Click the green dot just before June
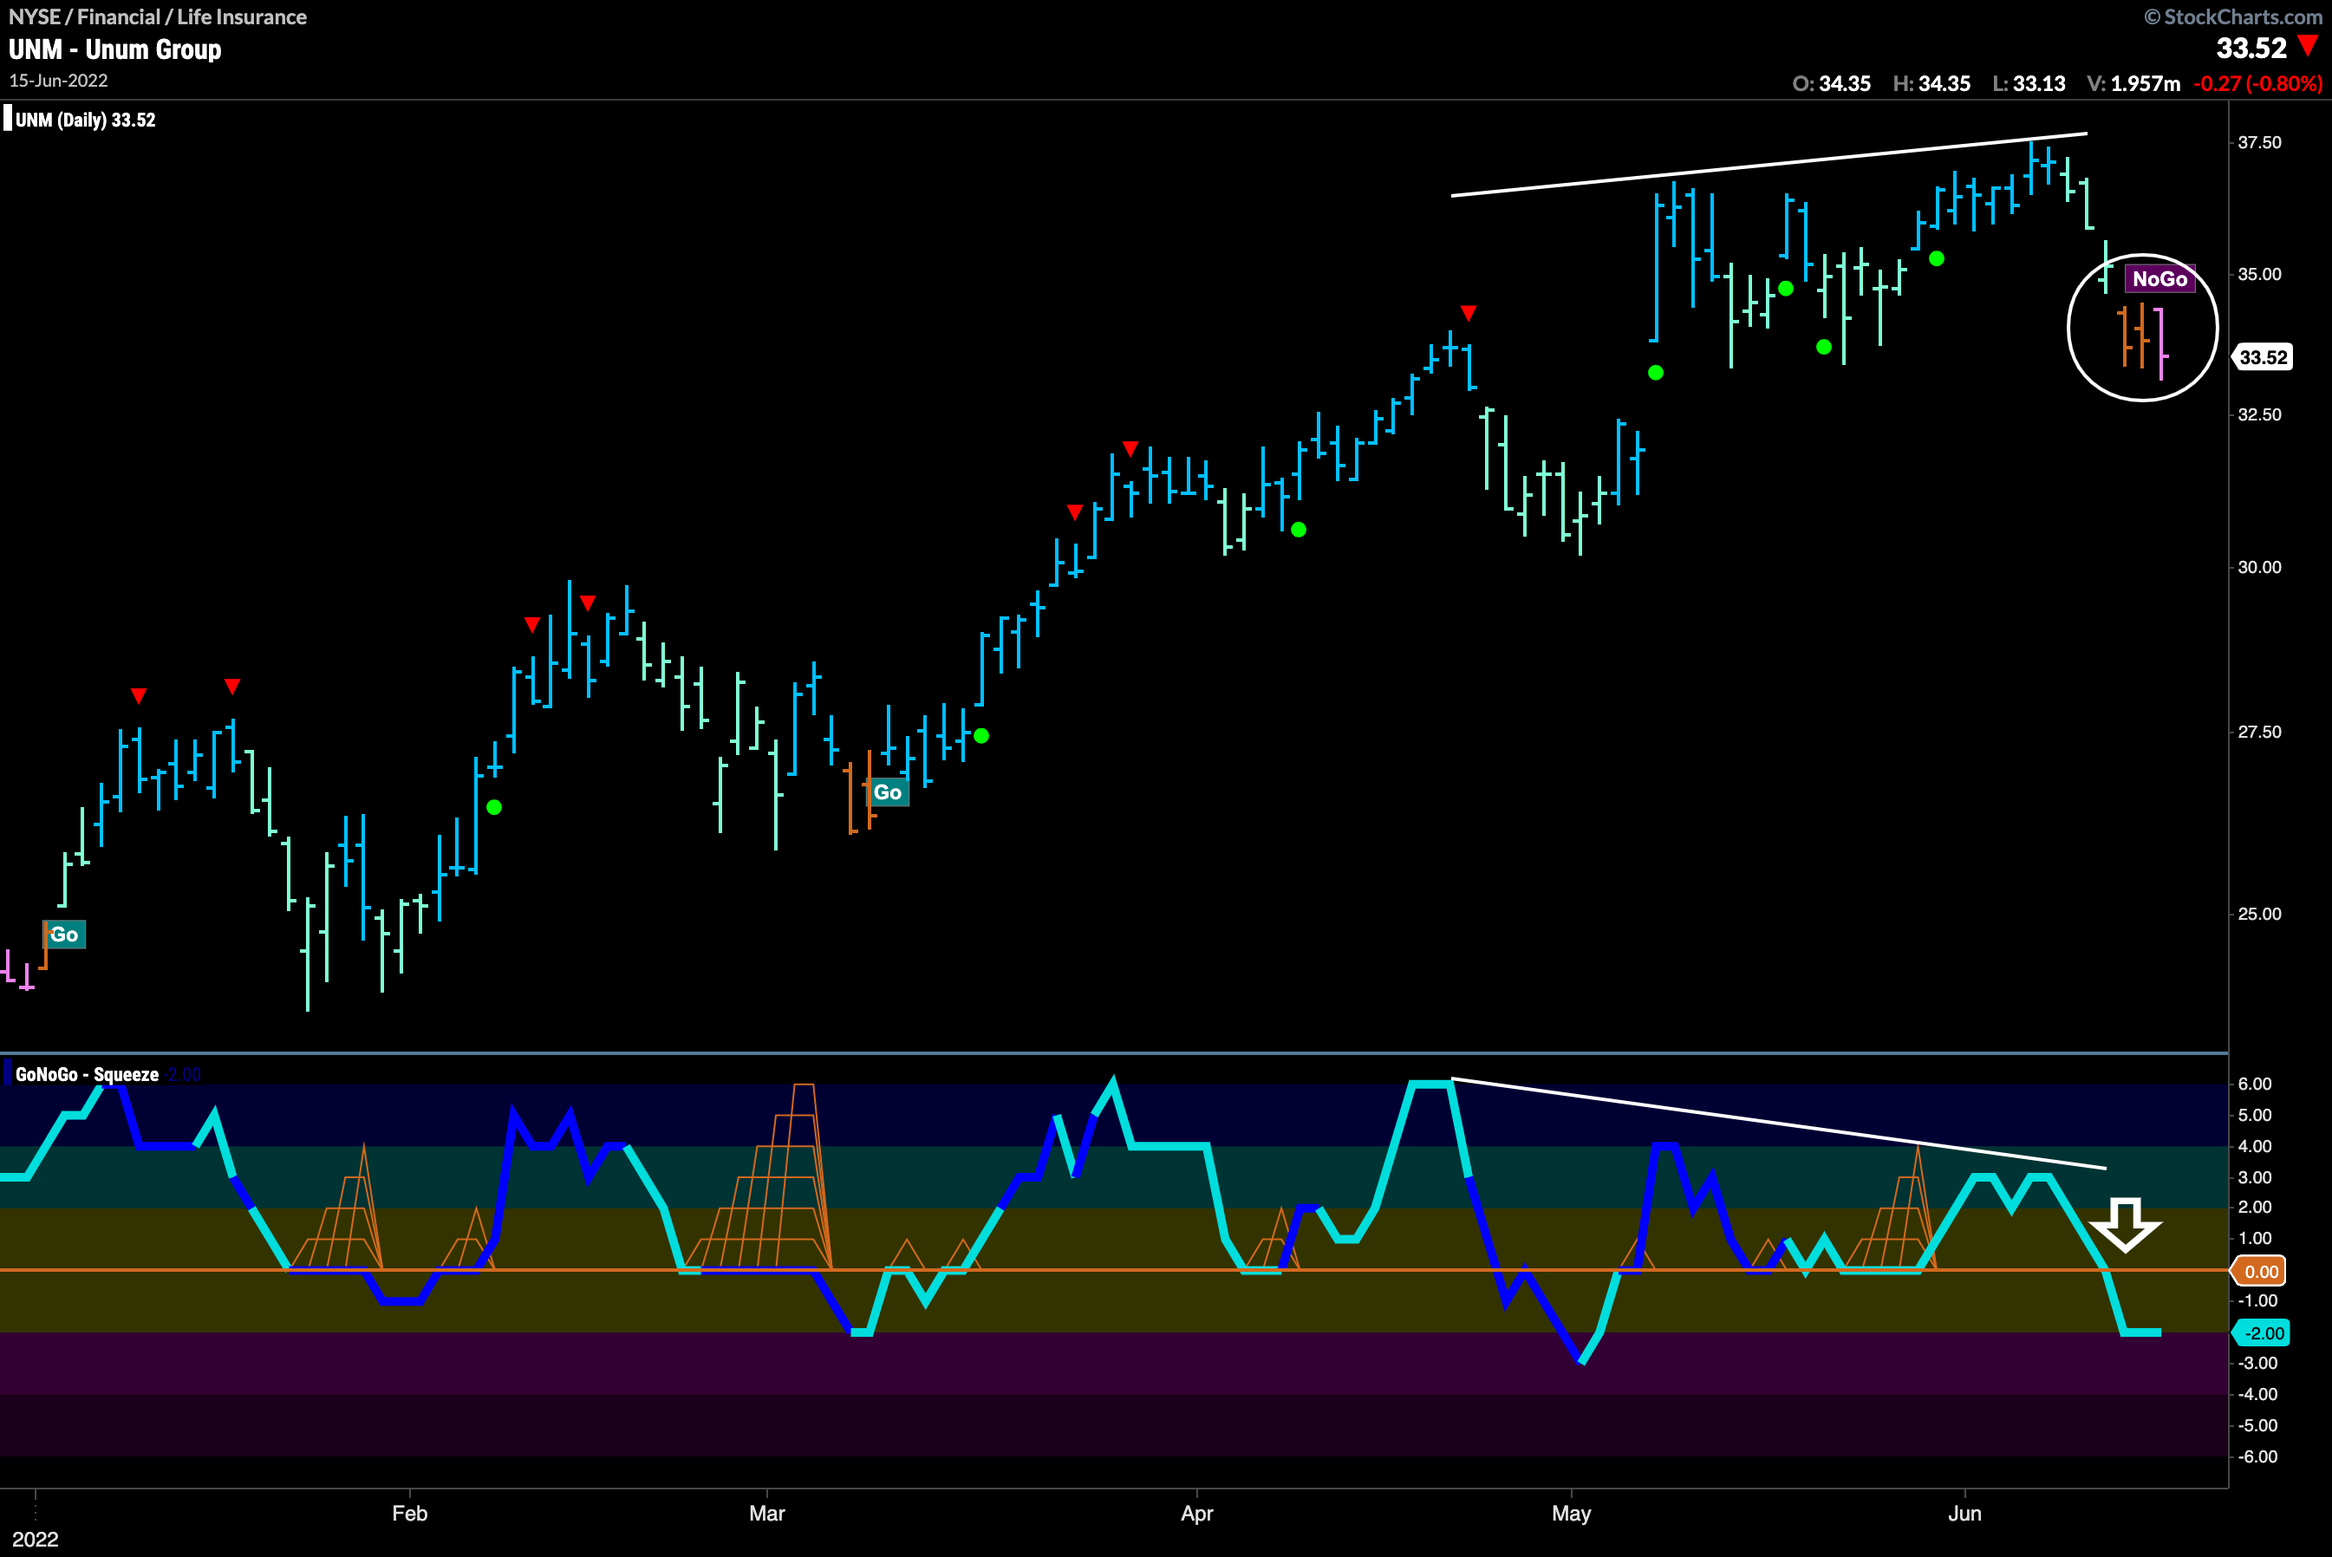This screenshot has height=1557, width=2332. point(1936,259)
